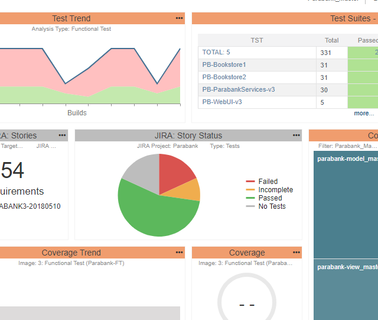This screenshot has width=378, height=320.
Task: Click the Test Suites widget title
Action: (x=353, y=18)
